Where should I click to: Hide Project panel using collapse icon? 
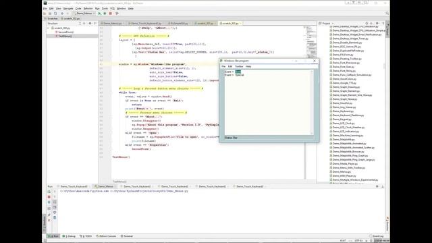click(x=383, y=24)
